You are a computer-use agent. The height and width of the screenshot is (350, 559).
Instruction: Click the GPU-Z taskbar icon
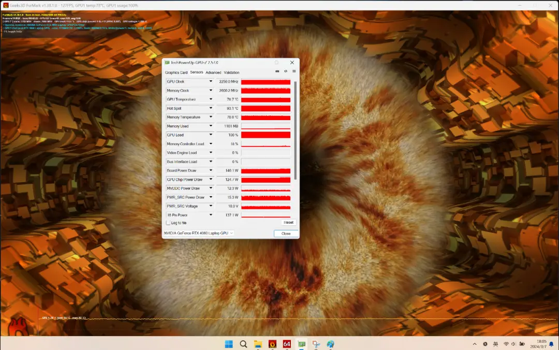[x=301, y=344]
